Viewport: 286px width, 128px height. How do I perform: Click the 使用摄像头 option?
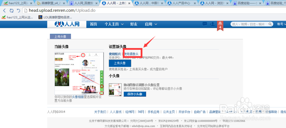[131, 54]
